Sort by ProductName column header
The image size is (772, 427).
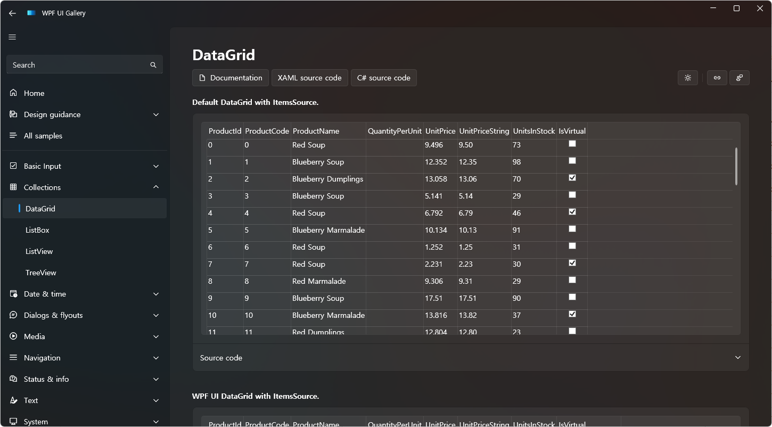(x=328, y=131)
